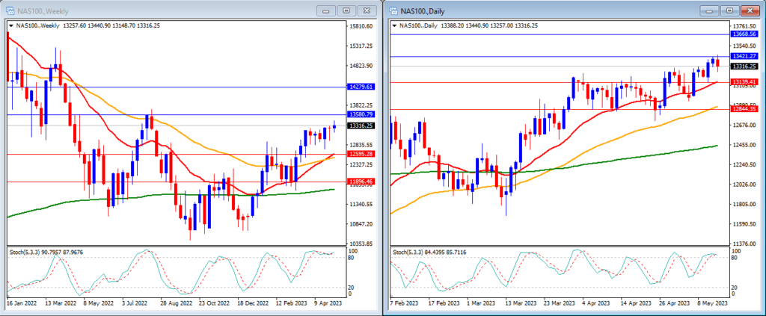This screenshot has height=316, width=766.
Task: Click the blue 13421.27 level label
Action: [x=744, y=57]
